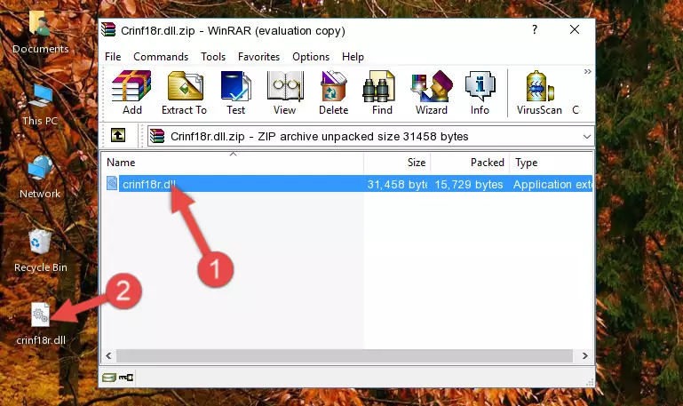Screen dimensions: 683x406
Task: Go up one folder level
Action: (x=118, y=135)
